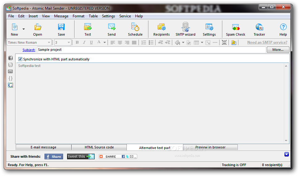The image size is (299, 176).
Task: Align text left
Action: 113,42
